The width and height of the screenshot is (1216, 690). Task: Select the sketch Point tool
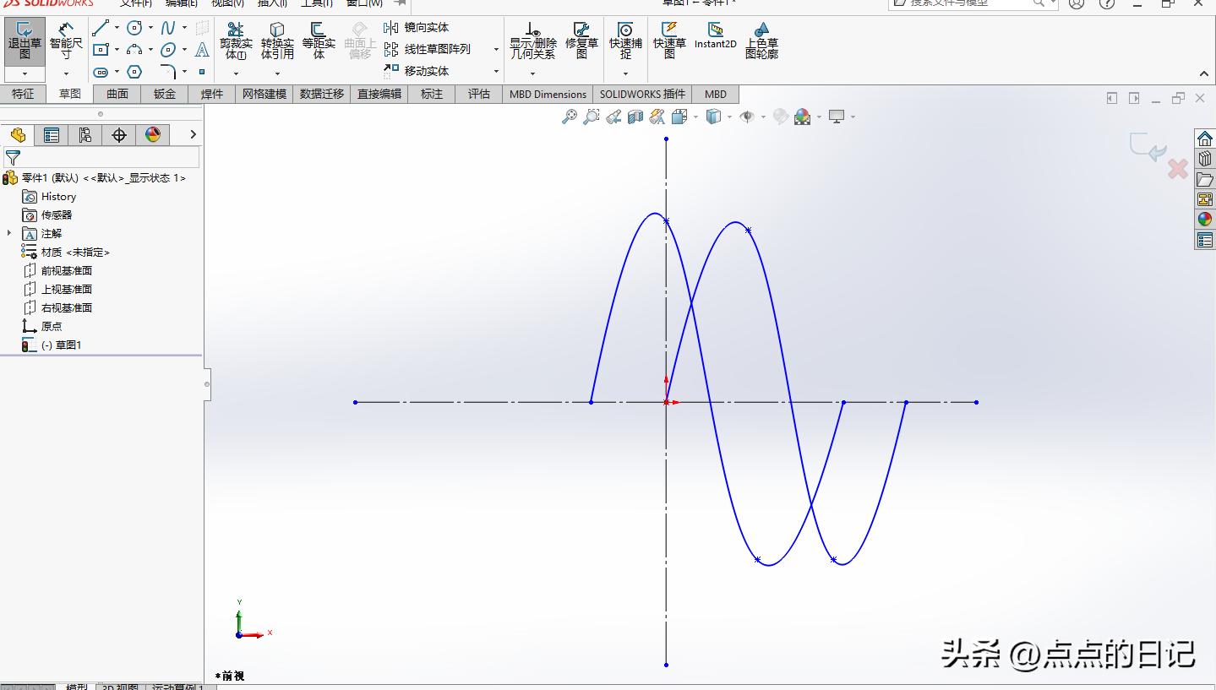point(202,72)
